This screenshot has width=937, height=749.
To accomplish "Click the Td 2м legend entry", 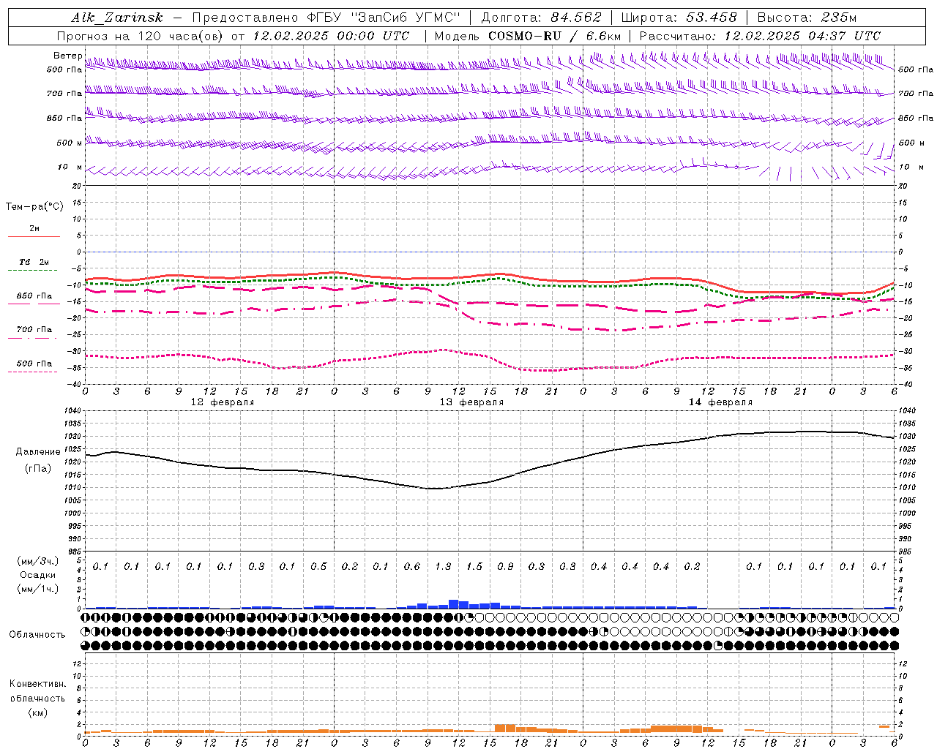I will pyautogui.click(x=34, y=262).
